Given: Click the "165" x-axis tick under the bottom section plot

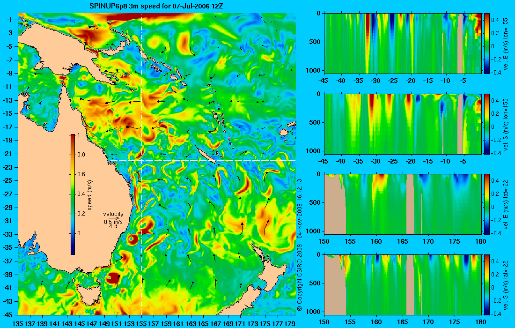Looking at the screenshot, I should [x=403, y=322].
